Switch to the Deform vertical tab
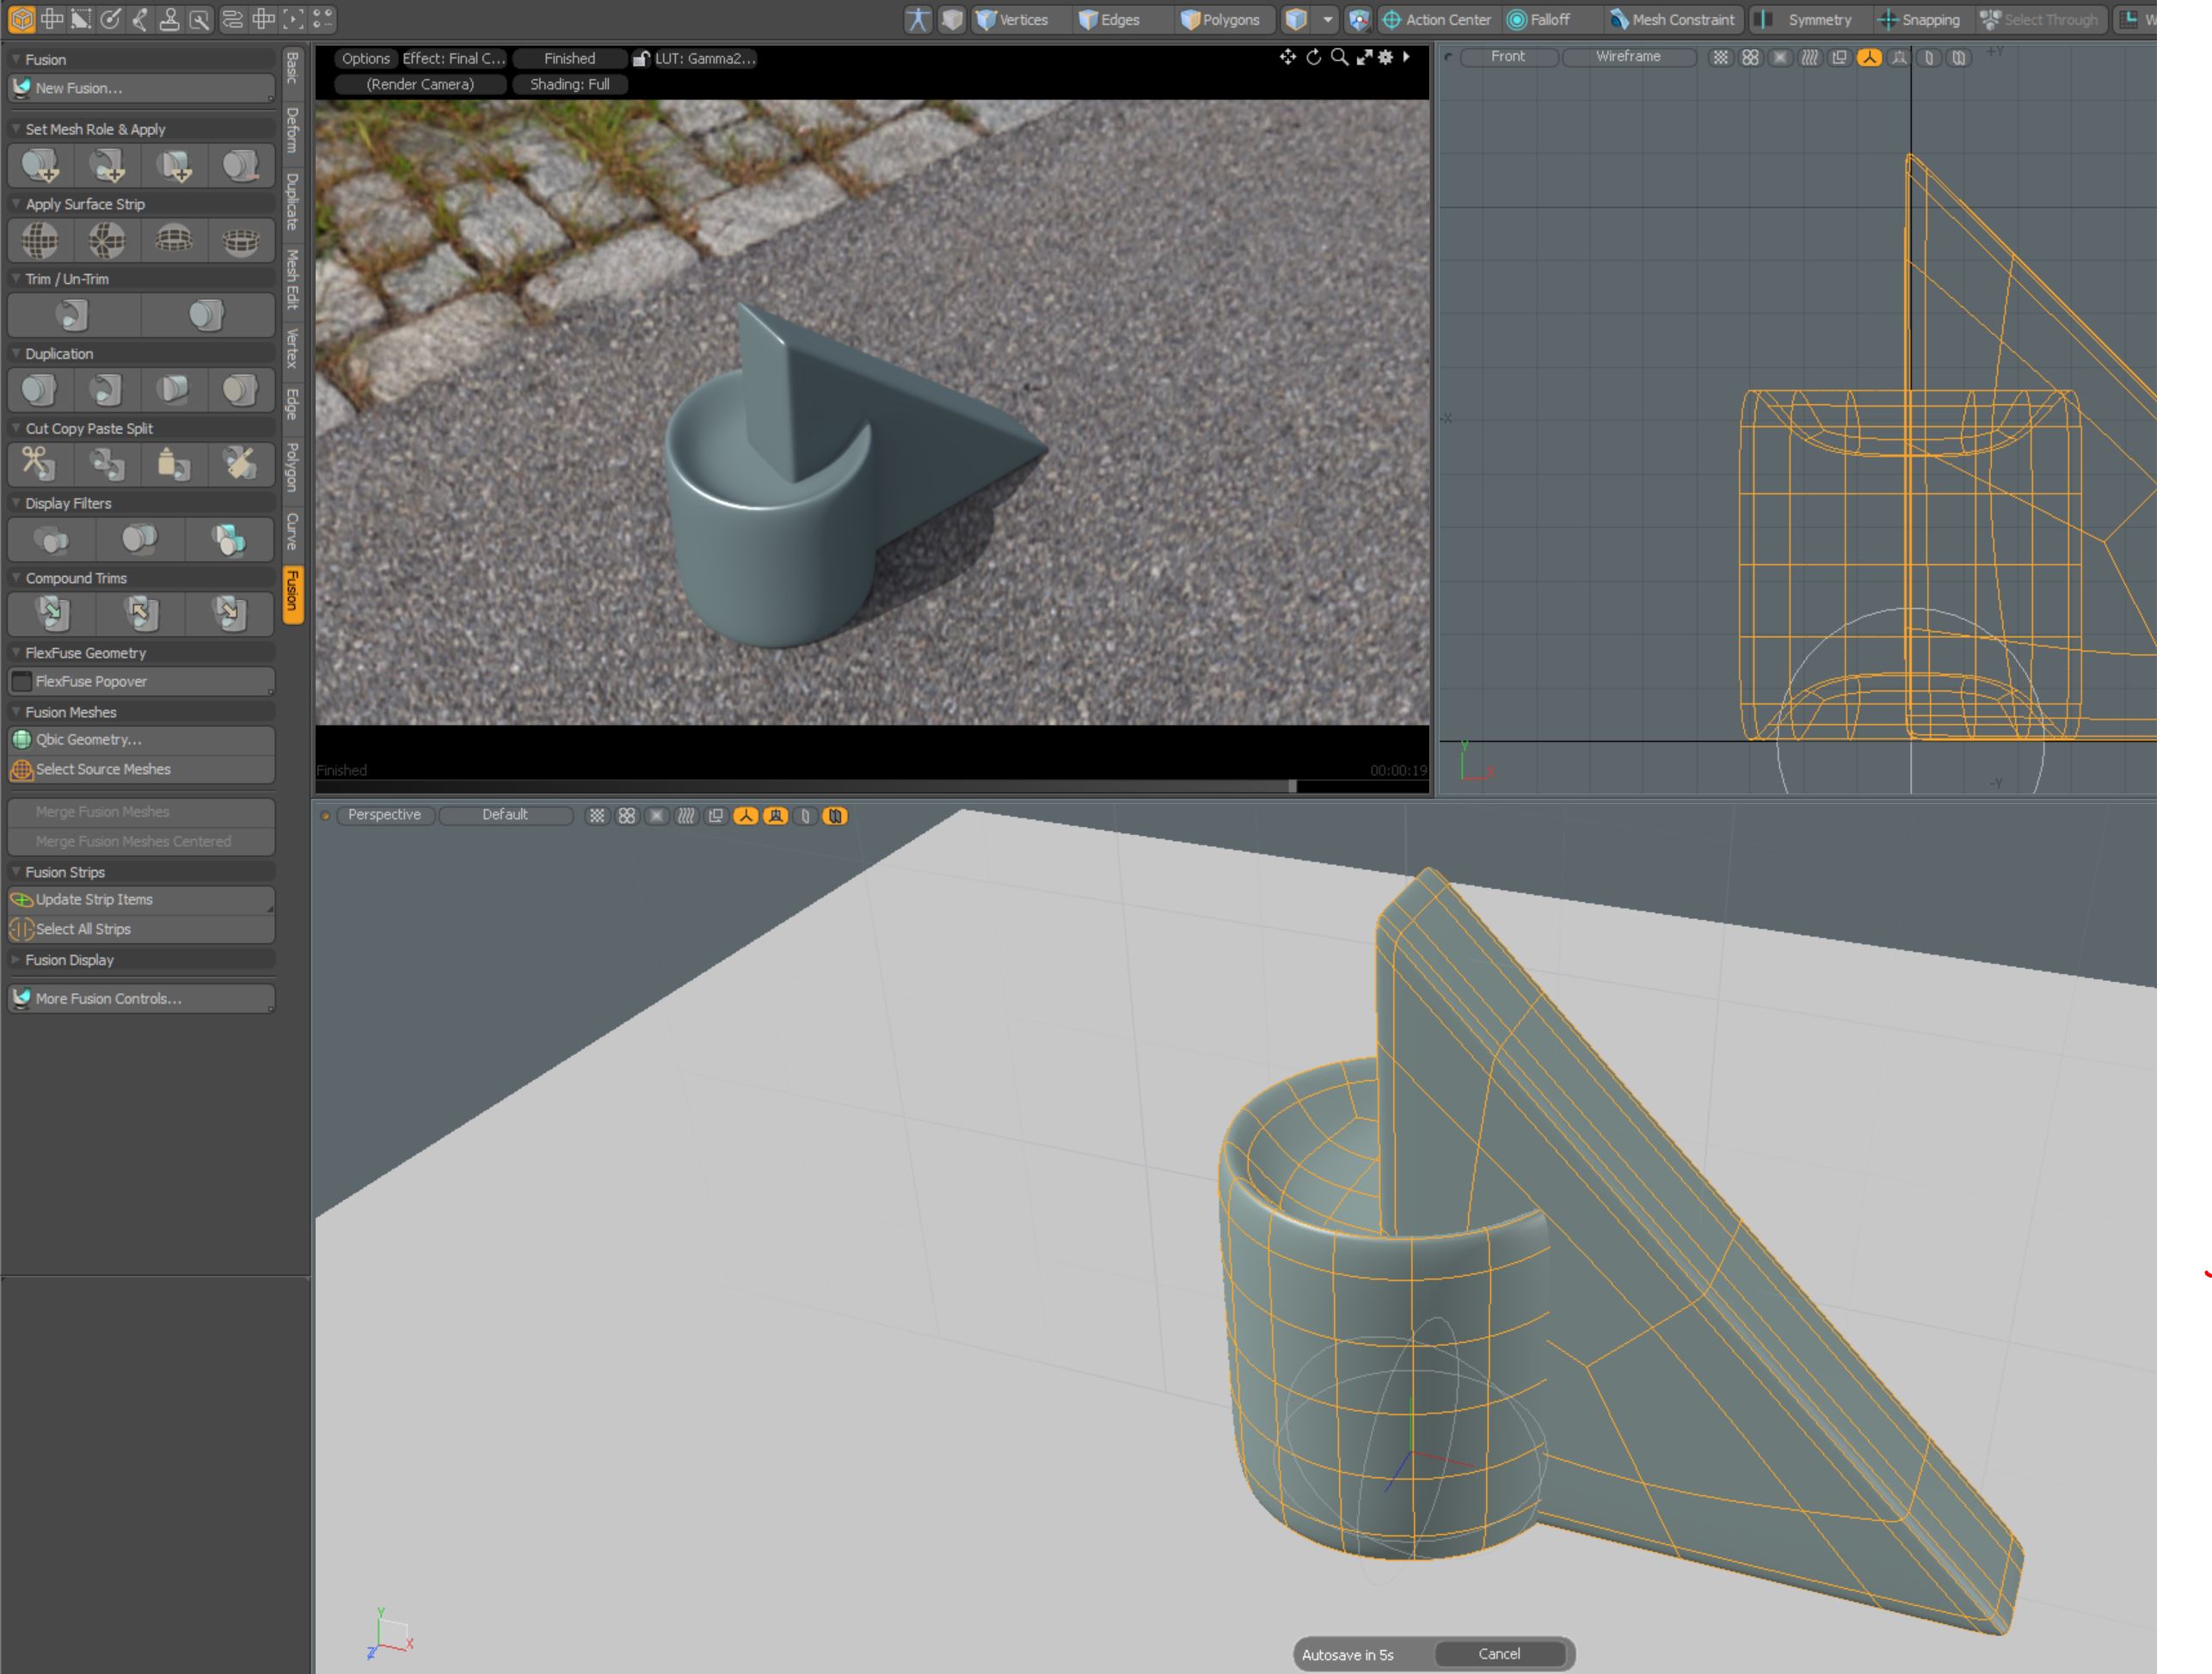Image resolution: width=2212 pixels, height=1674 pixels. (x=292, y=130)
